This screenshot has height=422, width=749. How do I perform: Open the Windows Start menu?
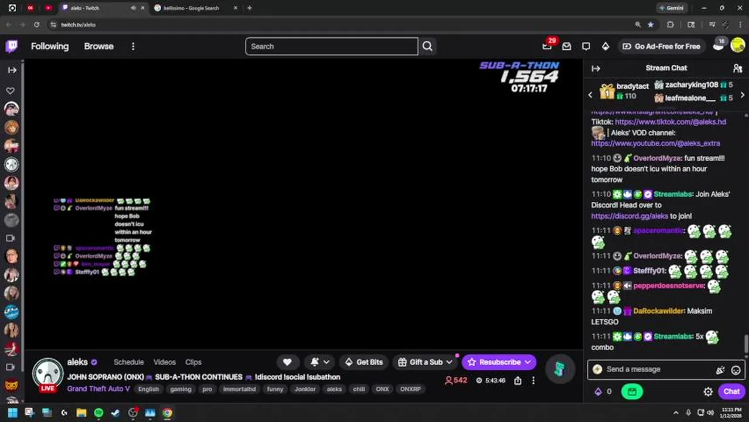click(12, 413)
